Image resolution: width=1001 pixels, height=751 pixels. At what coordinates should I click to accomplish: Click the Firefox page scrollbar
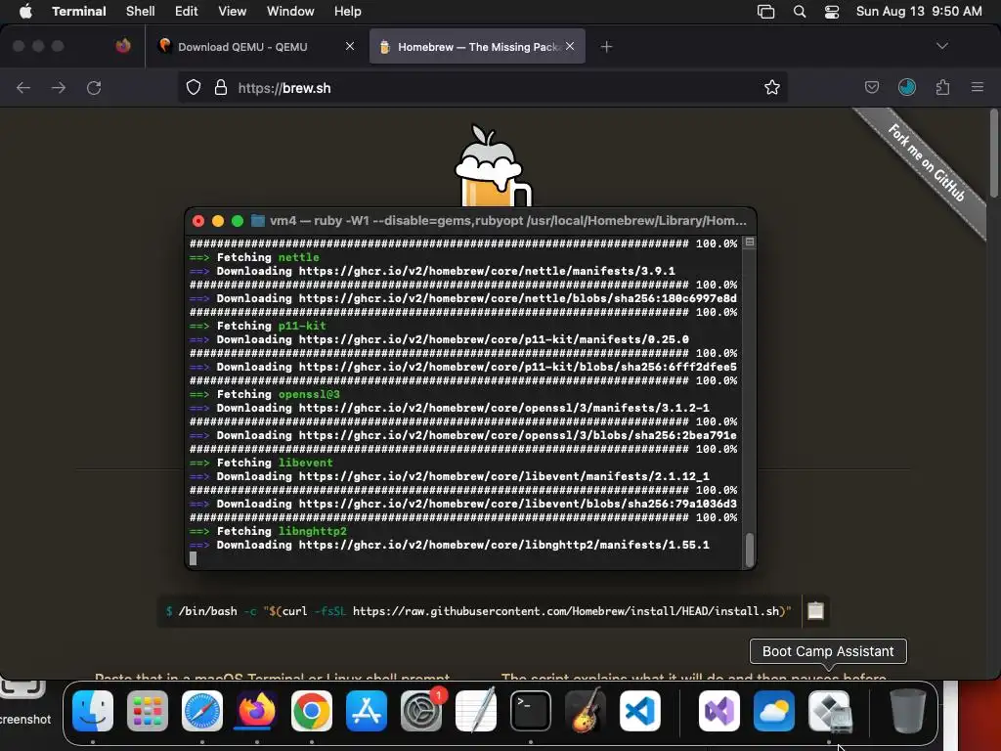993,154
